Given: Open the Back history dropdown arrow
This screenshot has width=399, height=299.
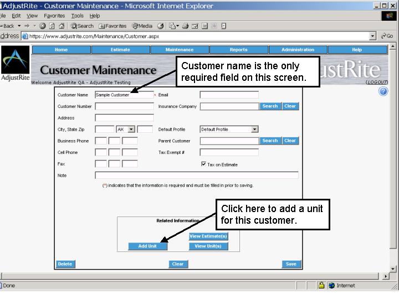Looking at the screenshot, I should pyautogui.click(x=19, y=26).
